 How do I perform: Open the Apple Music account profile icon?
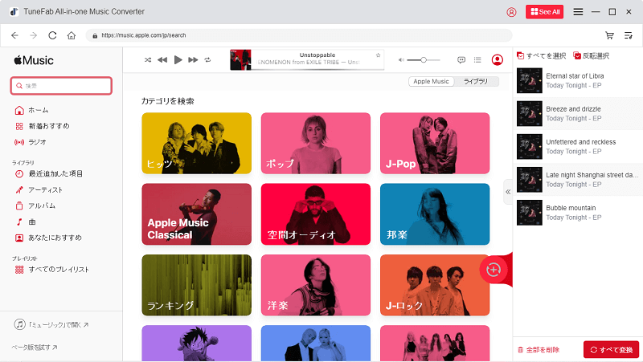pyautogui.click(x=497, y=60)
